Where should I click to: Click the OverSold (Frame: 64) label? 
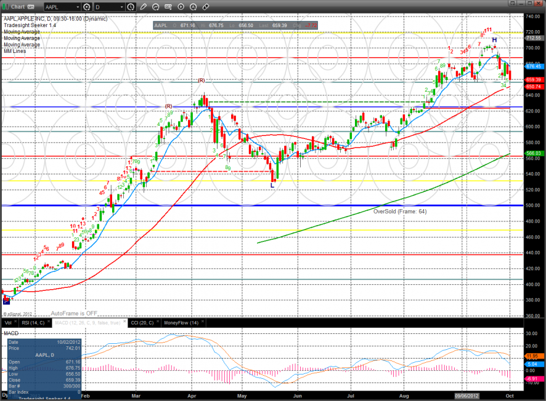(x=400, y=211)
